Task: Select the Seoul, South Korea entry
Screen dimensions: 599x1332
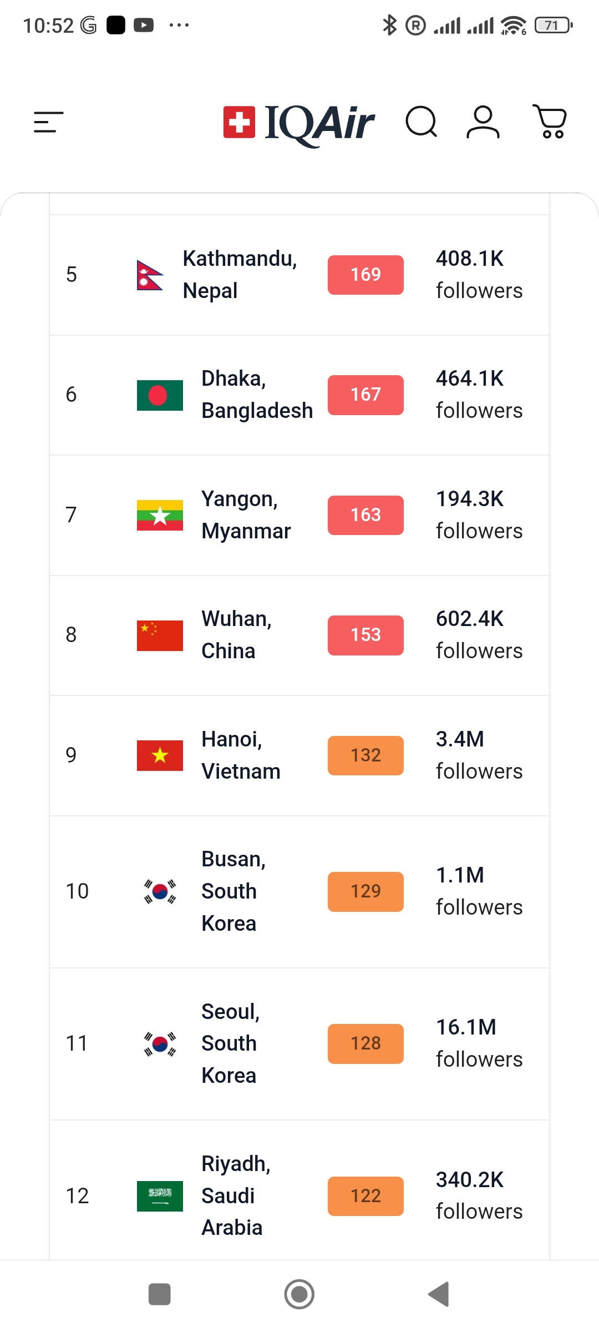Action: 299,1044
